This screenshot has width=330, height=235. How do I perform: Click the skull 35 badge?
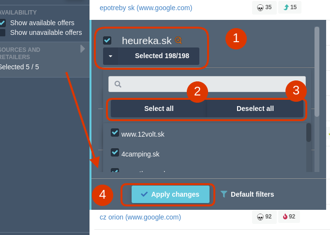point(264,8)
